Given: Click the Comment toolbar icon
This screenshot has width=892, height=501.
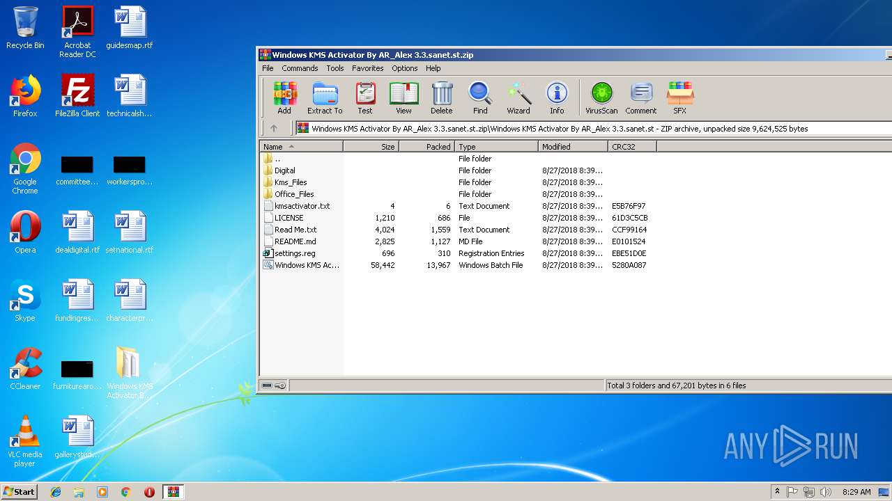Looking at the screenshot, I should [641, 97].
